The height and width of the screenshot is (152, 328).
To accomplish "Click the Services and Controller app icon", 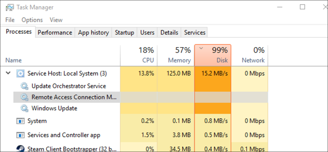I will click(20, 135).
